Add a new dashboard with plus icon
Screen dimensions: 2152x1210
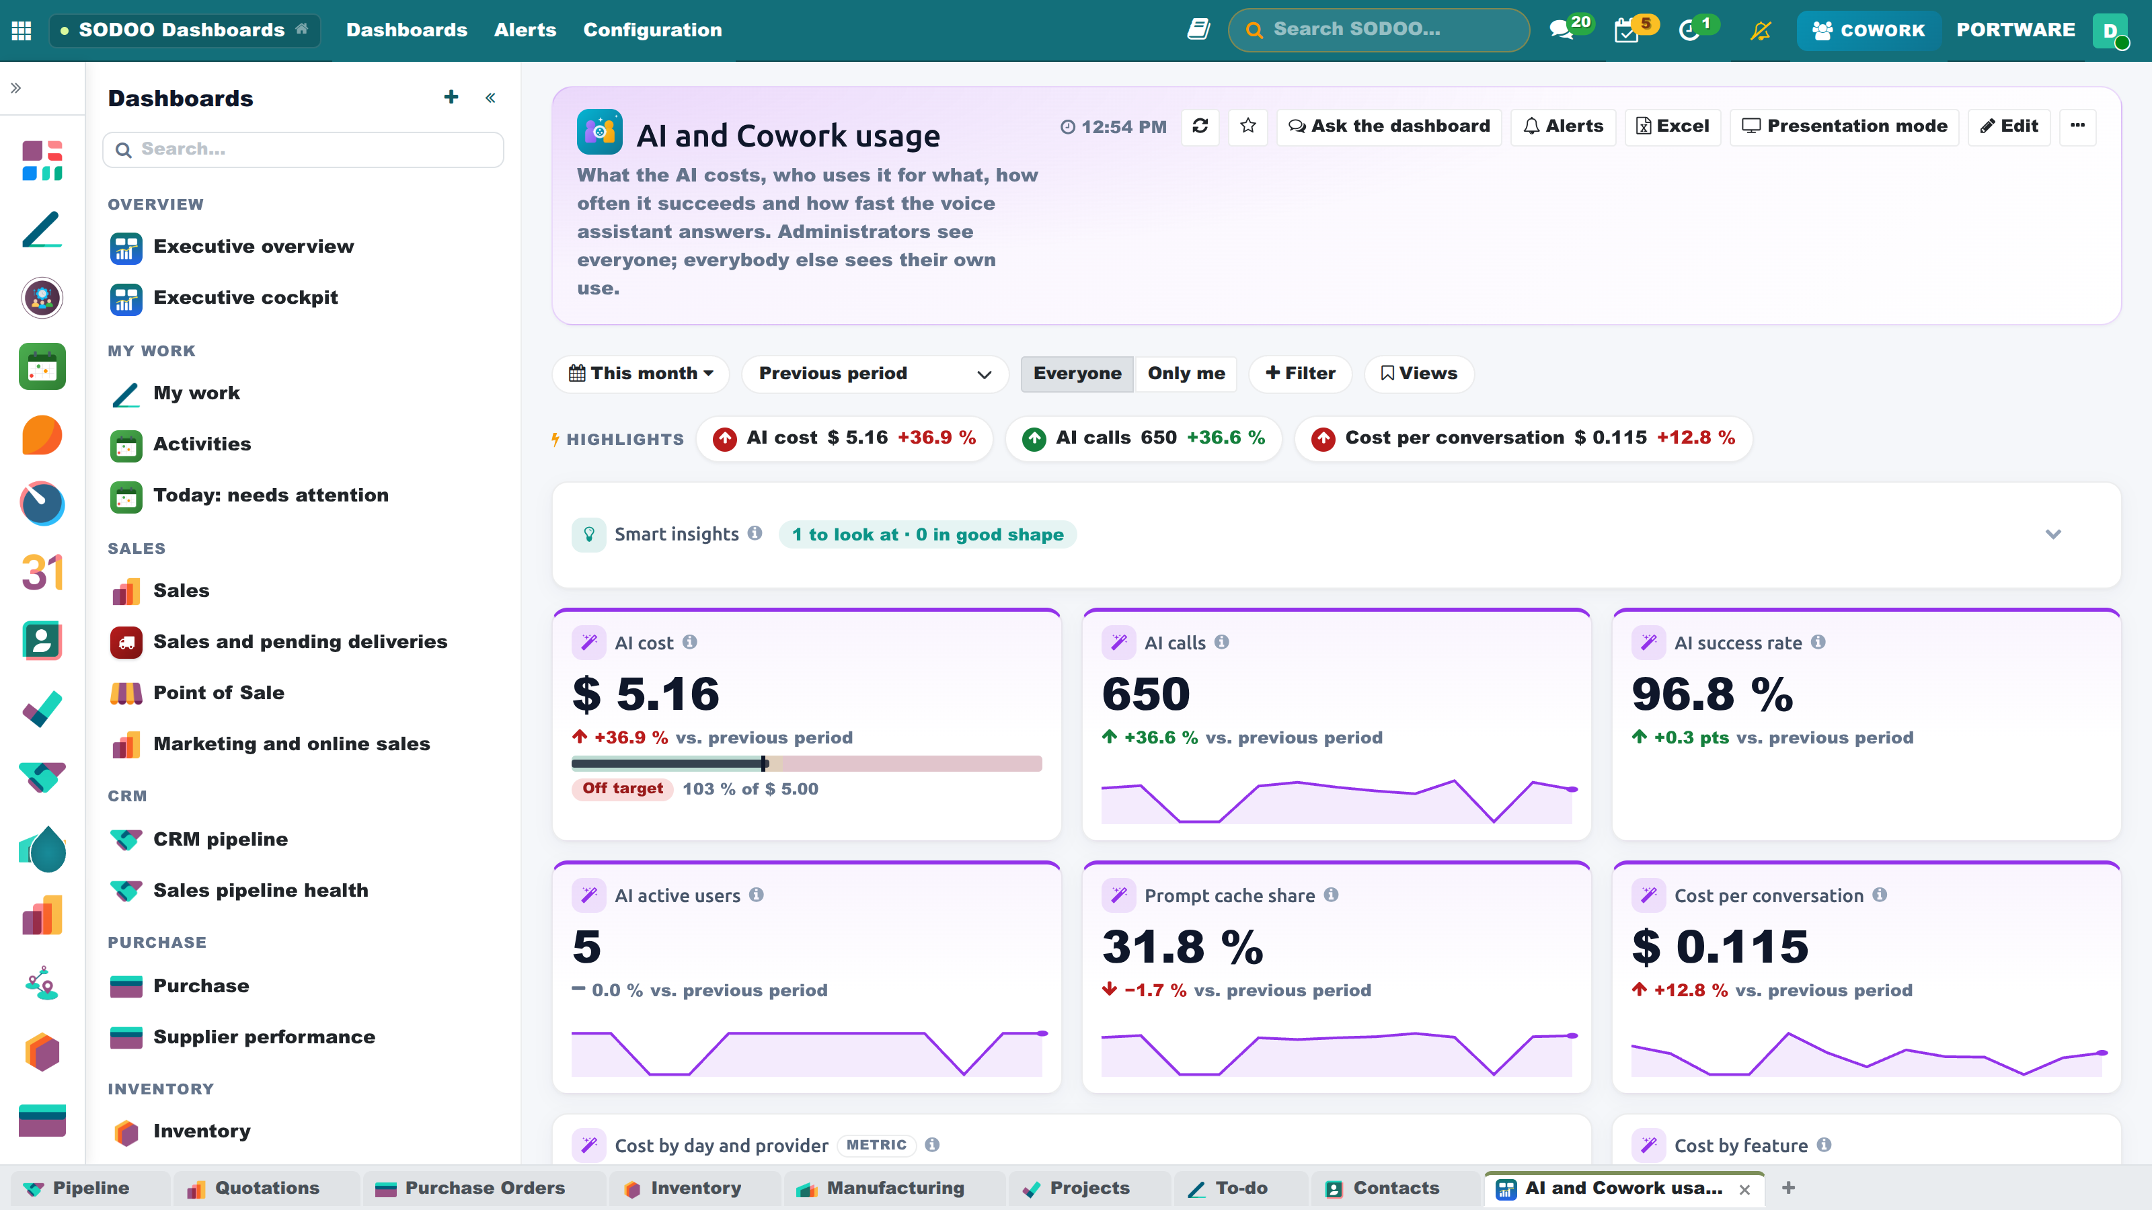click(x=451, y=97)
